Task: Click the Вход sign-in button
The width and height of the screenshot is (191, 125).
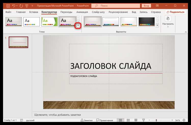Action: click(146, 6)
